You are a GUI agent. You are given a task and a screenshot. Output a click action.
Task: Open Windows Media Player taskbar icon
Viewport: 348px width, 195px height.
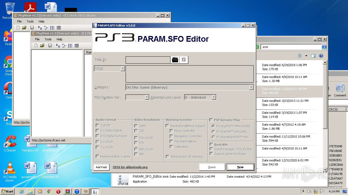click(x=40, y=191)
